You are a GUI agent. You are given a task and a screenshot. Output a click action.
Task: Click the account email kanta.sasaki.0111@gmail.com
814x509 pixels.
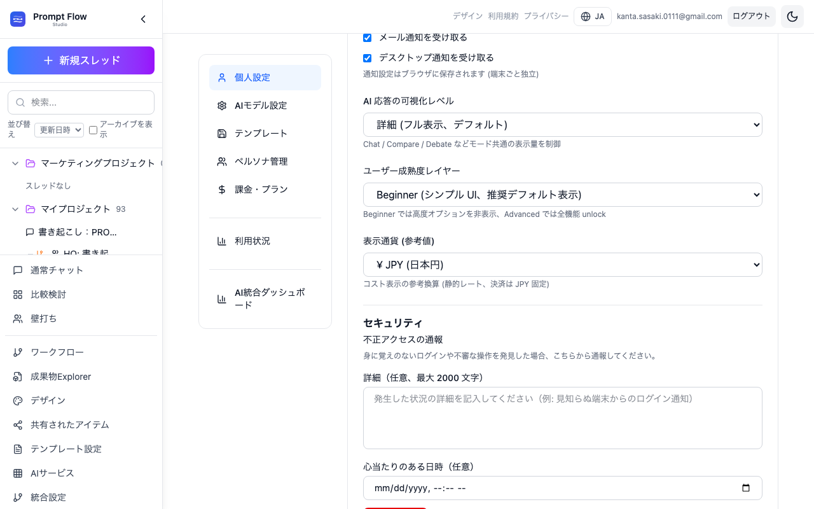[x=670, y=17]
